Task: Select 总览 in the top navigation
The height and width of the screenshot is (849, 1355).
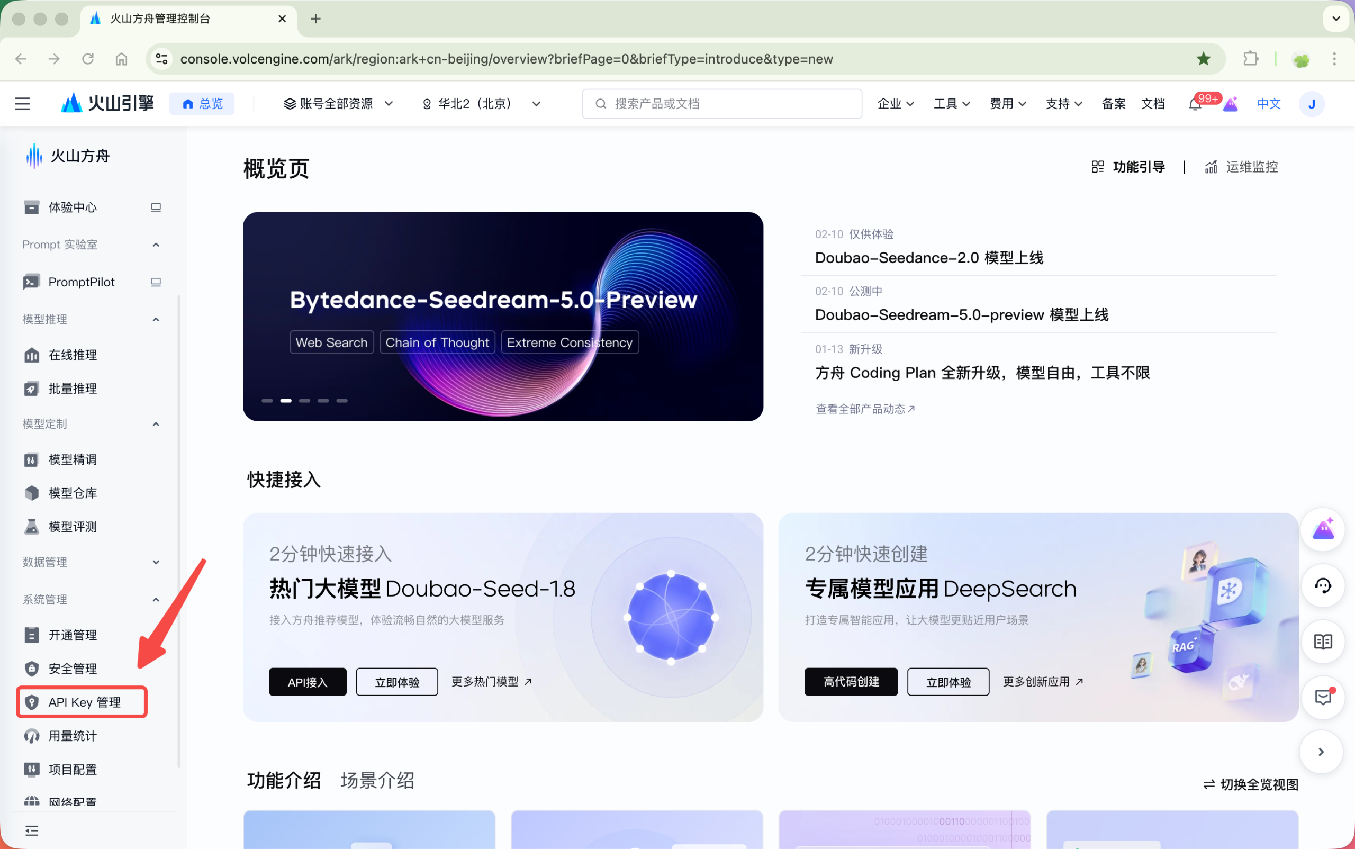Action: point(202,103)
